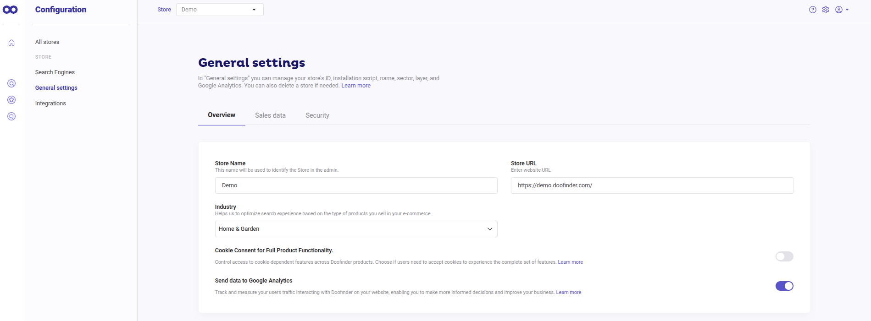This screenshot has height=321, width=871.
Task: Open the star icon in sidebar
Action: click(11, 100)
